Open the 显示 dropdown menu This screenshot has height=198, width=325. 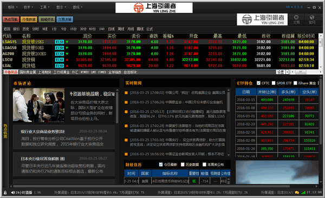pyautogui.click(x=61, y=7)
